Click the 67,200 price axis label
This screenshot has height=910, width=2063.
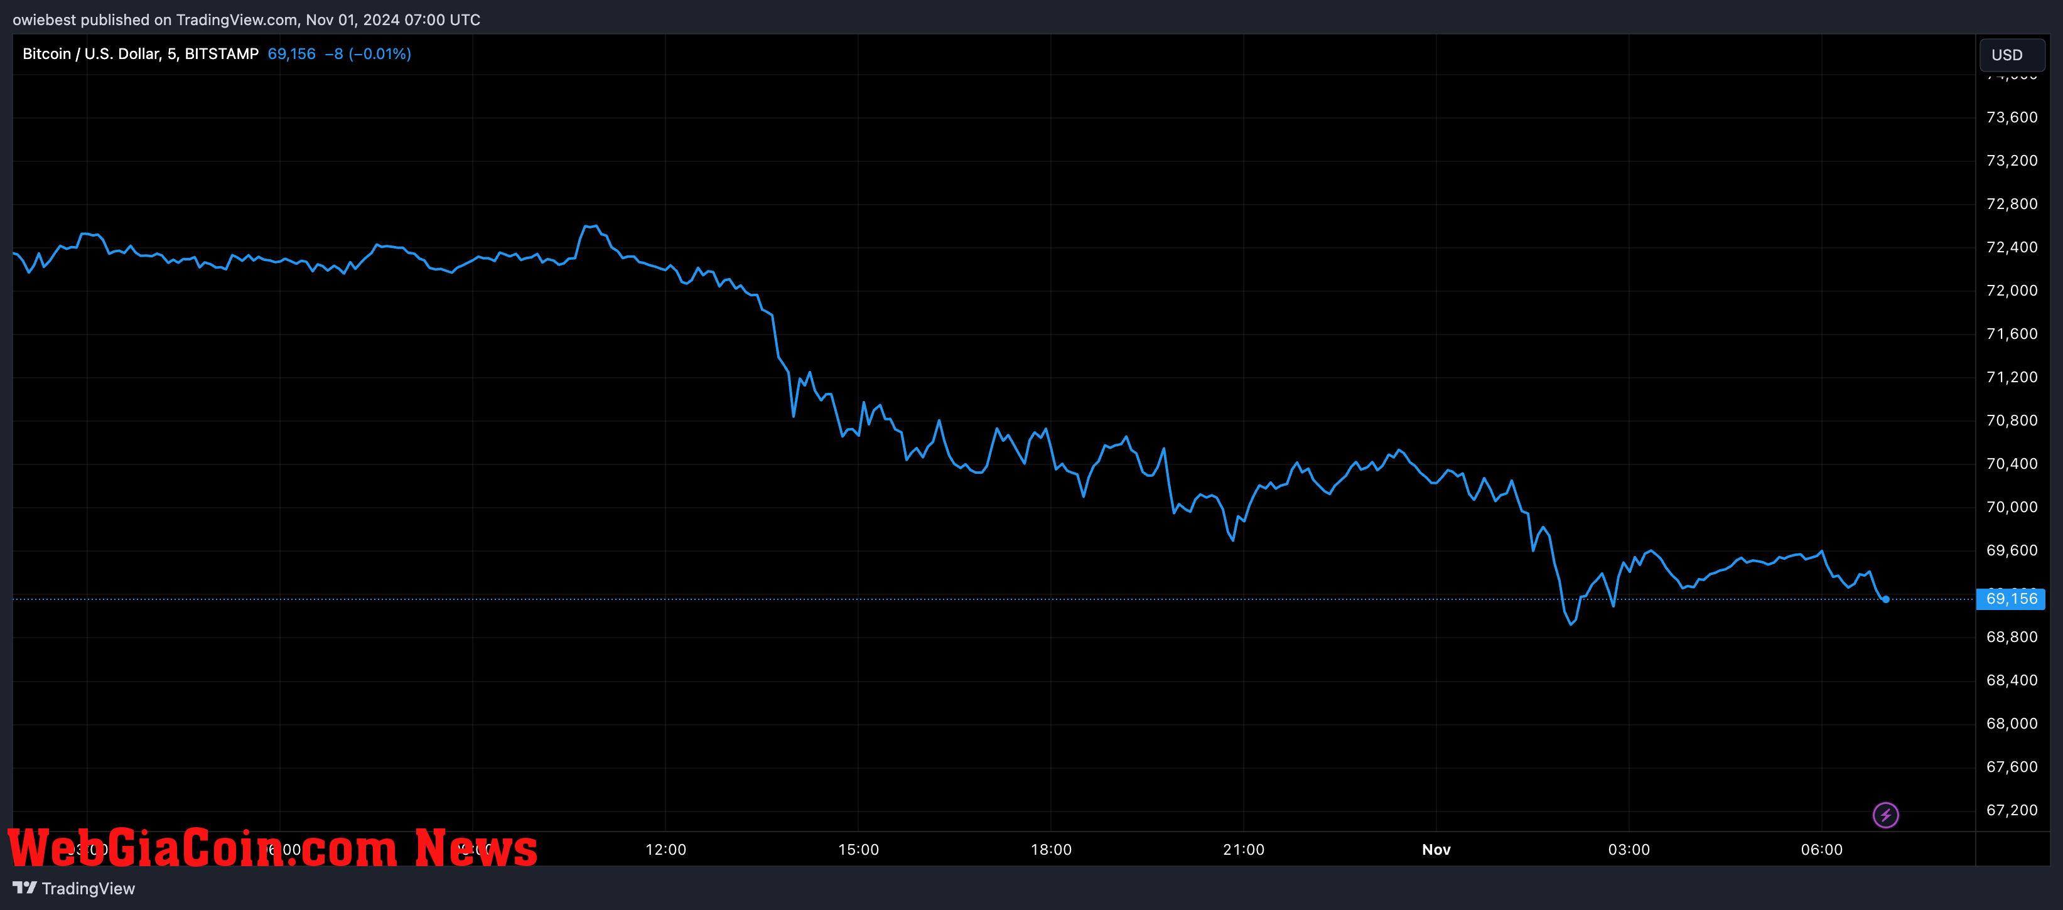(x=2012, y=809)
